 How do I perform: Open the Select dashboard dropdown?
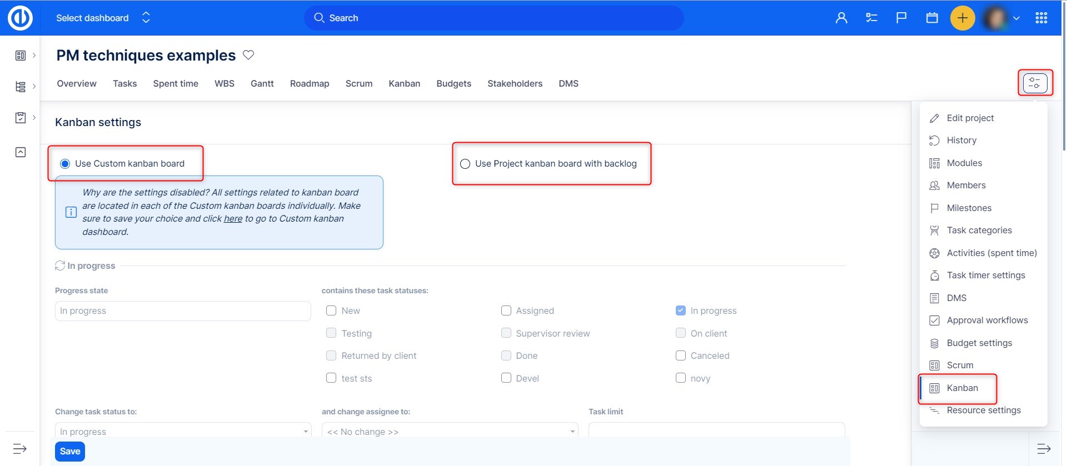(103, 18)
